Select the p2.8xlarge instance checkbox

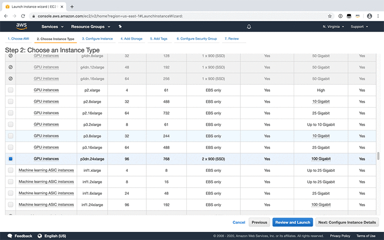point(11,101)
